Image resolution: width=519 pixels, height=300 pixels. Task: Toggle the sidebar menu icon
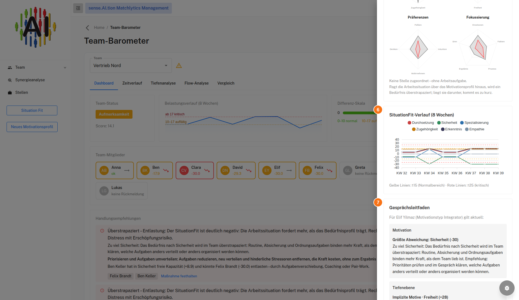click(x=78, y=8)
